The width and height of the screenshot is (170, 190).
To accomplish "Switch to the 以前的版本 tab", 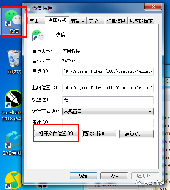I will pos(141,21).
